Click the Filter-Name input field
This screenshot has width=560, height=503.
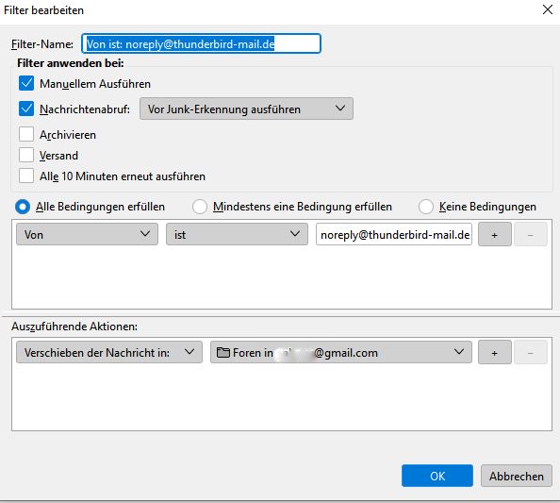click(x=201, y=43)
